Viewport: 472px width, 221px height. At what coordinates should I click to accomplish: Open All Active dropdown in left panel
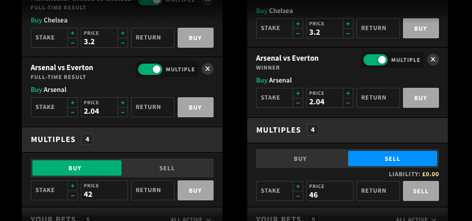pos(191,219)
